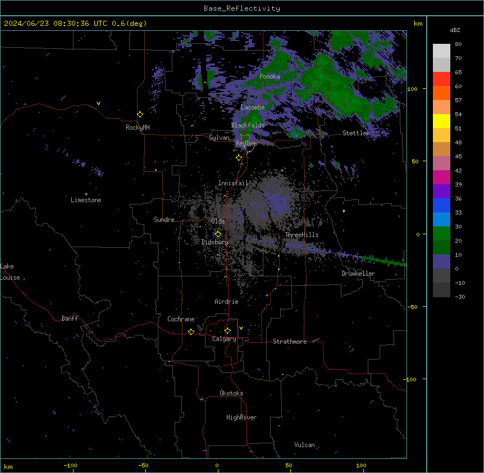Select the magenta 39-42 dBZ legend swatch
The image size is (484, 473).
tap(441, 177)
